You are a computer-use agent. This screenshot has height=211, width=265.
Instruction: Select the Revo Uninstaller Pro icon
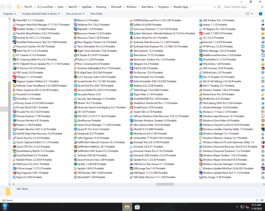tap(75, 47)
